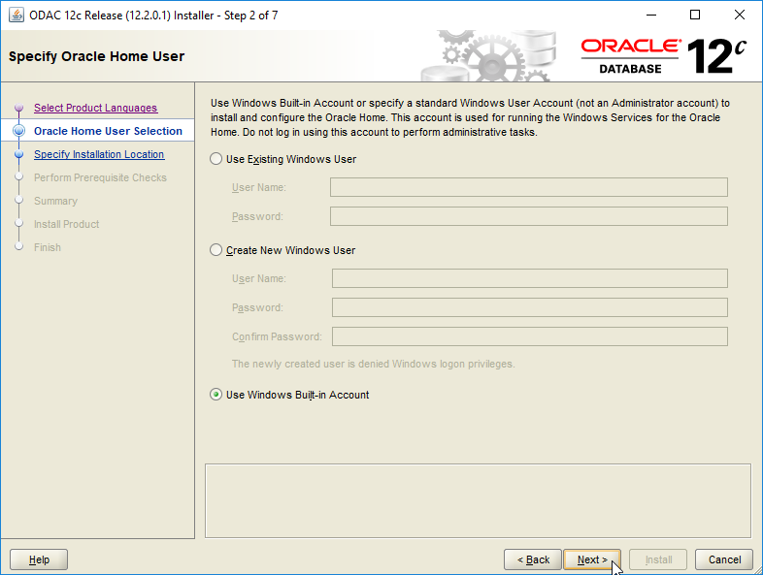Screen dimensions: 763x575
Task: Open Select Product Languages step link
Action: 96,108
